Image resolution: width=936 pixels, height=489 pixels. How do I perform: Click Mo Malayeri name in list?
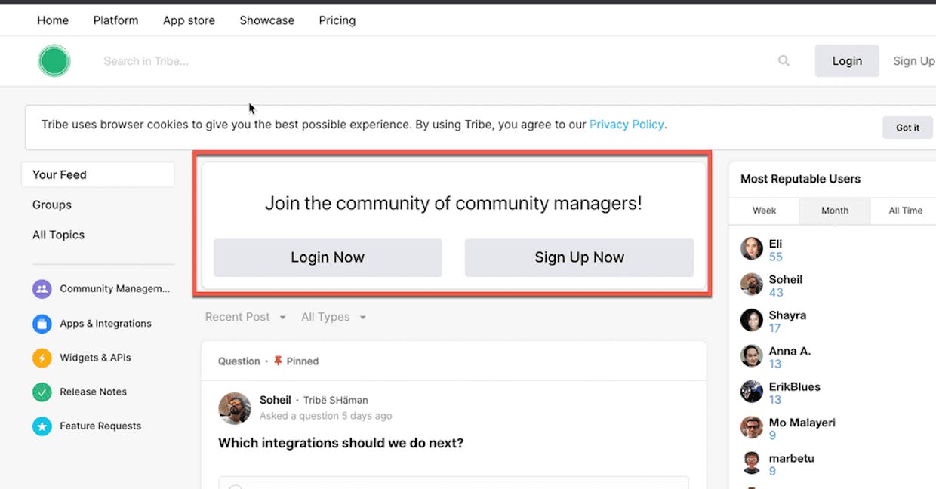[x=802, y=423]
